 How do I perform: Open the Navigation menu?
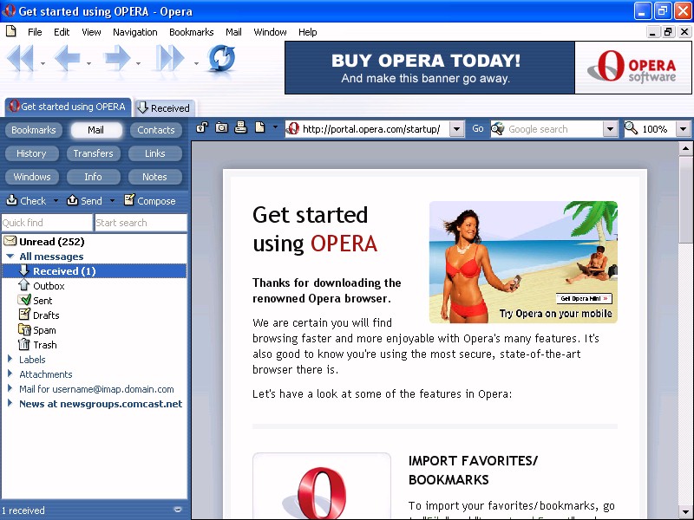tap(134, 32)
